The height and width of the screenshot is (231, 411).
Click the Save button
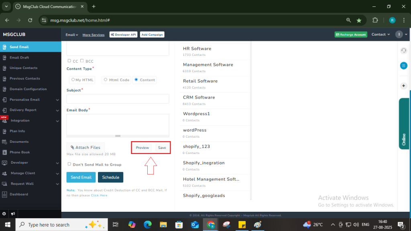tap(162, 148)
